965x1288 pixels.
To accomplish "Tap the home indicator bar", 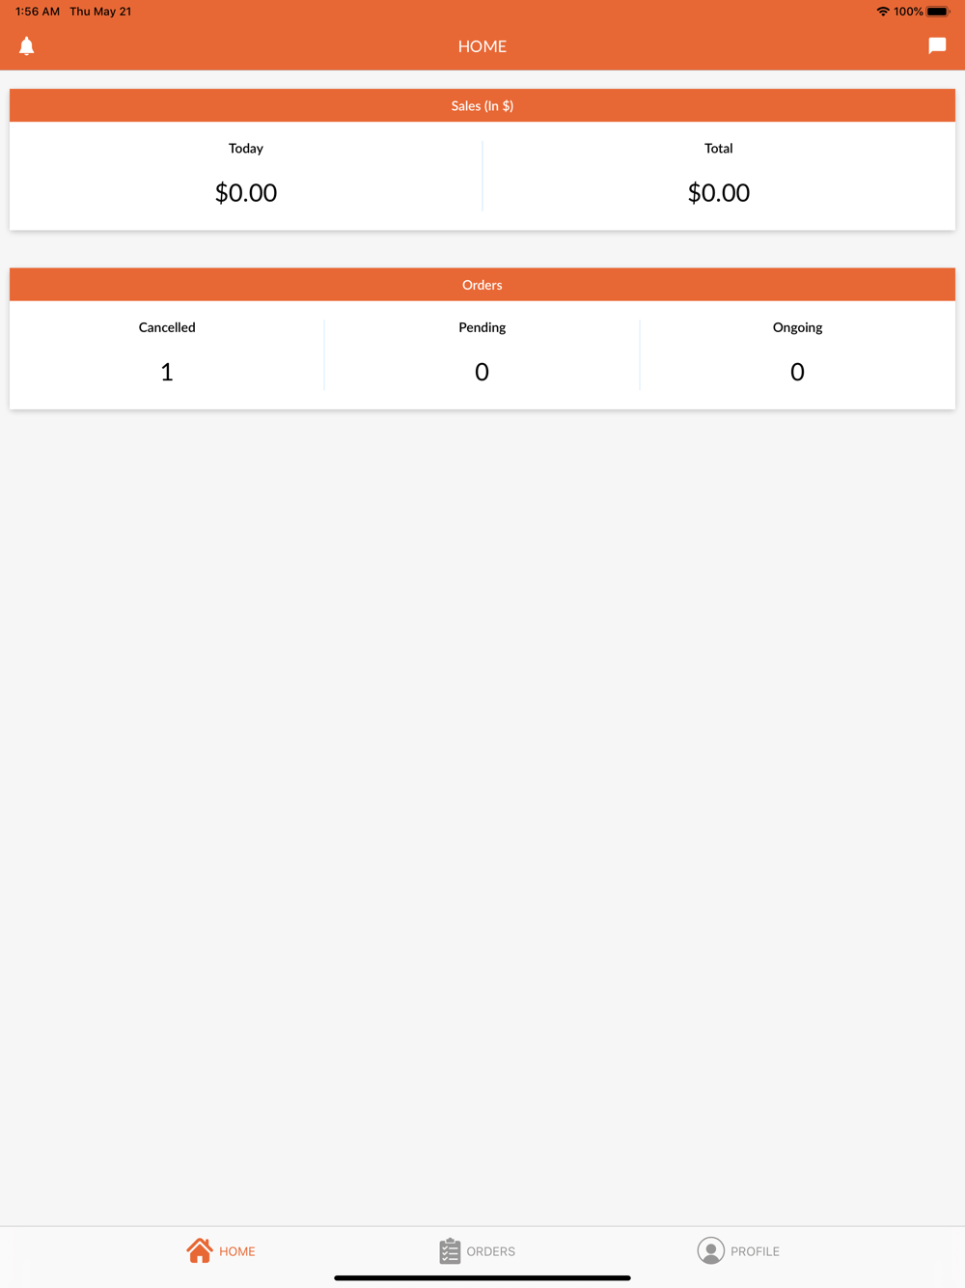I will [x=482, y=1277].
